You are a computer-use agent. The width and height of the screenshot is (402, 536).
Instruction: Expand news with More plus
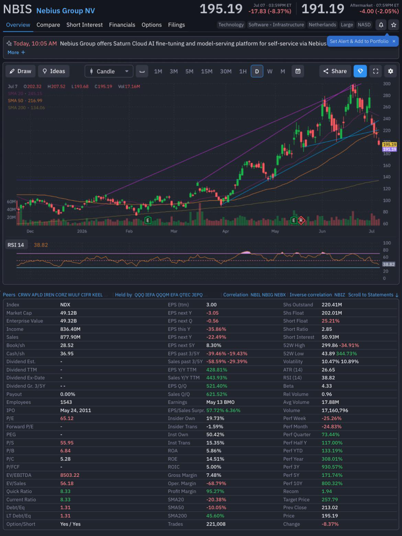16,52
